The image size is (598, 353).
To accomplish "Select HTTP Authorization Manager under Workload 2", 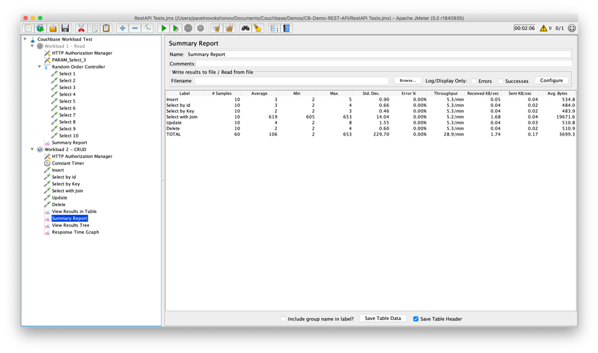I will (82, 157).
